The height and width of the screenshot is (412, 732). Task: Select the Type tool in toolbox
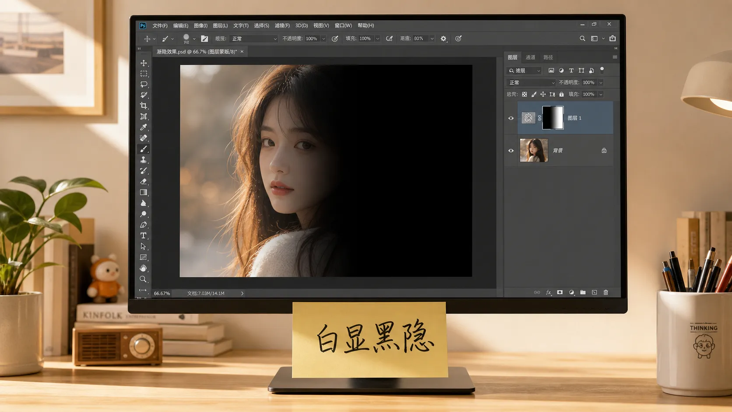coord(144,236)
